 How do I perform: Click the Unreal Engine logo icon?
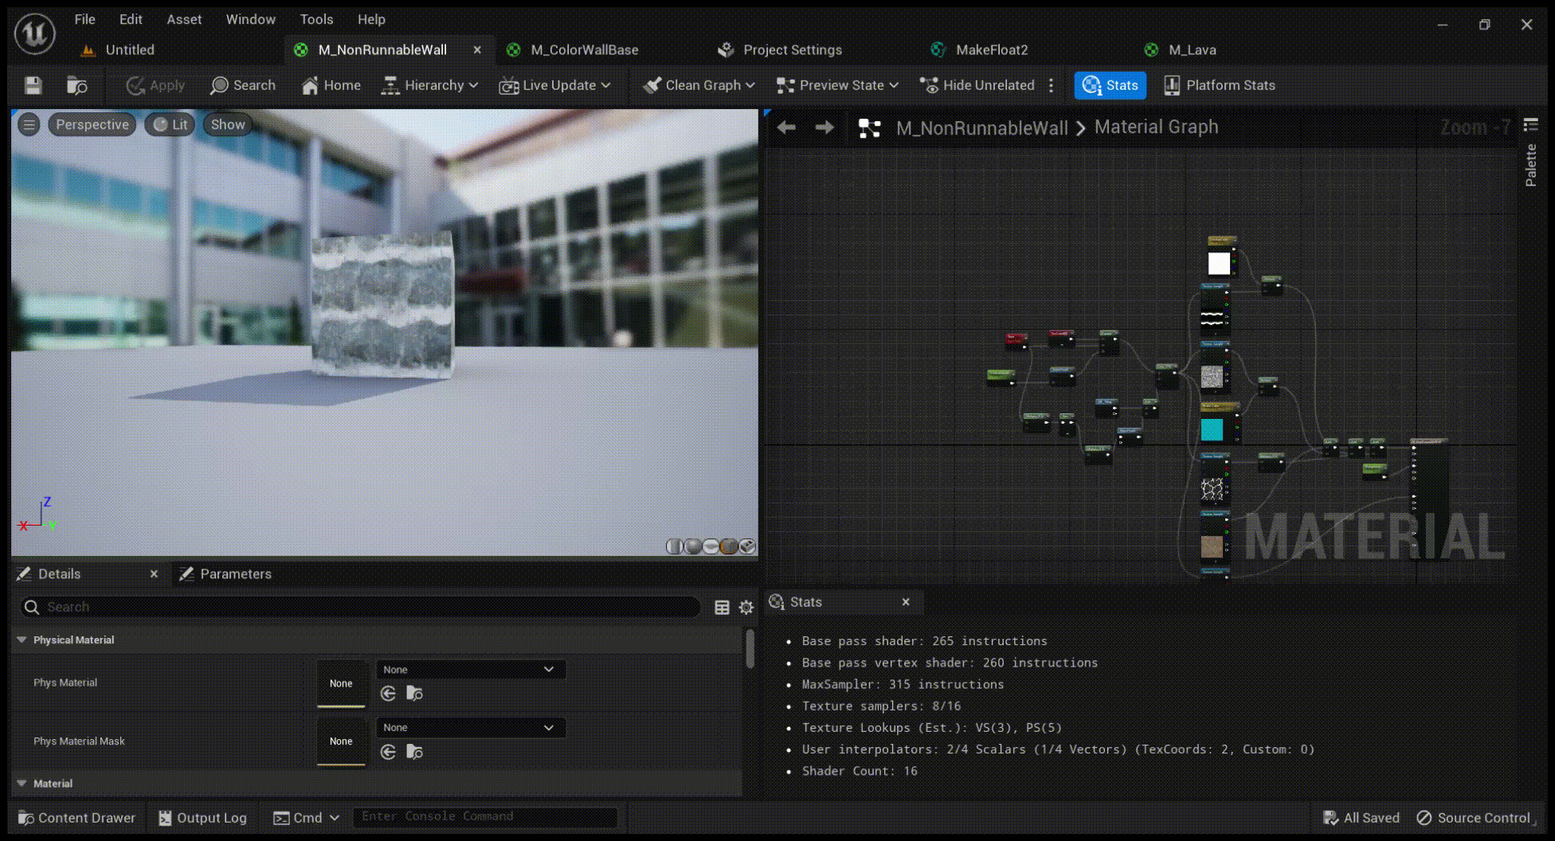click(35, 33)
